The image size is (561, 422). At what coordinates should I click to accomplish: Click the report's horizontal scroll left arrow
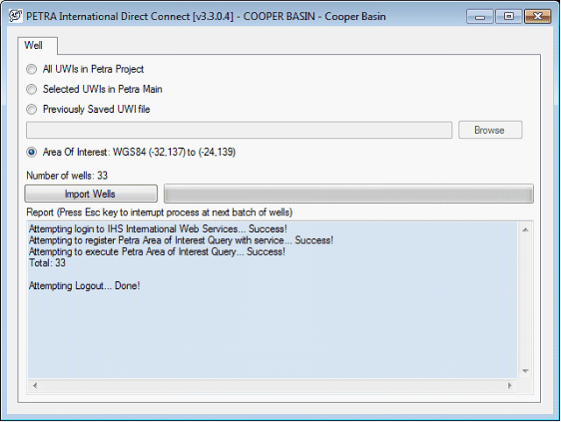point(33,385)
